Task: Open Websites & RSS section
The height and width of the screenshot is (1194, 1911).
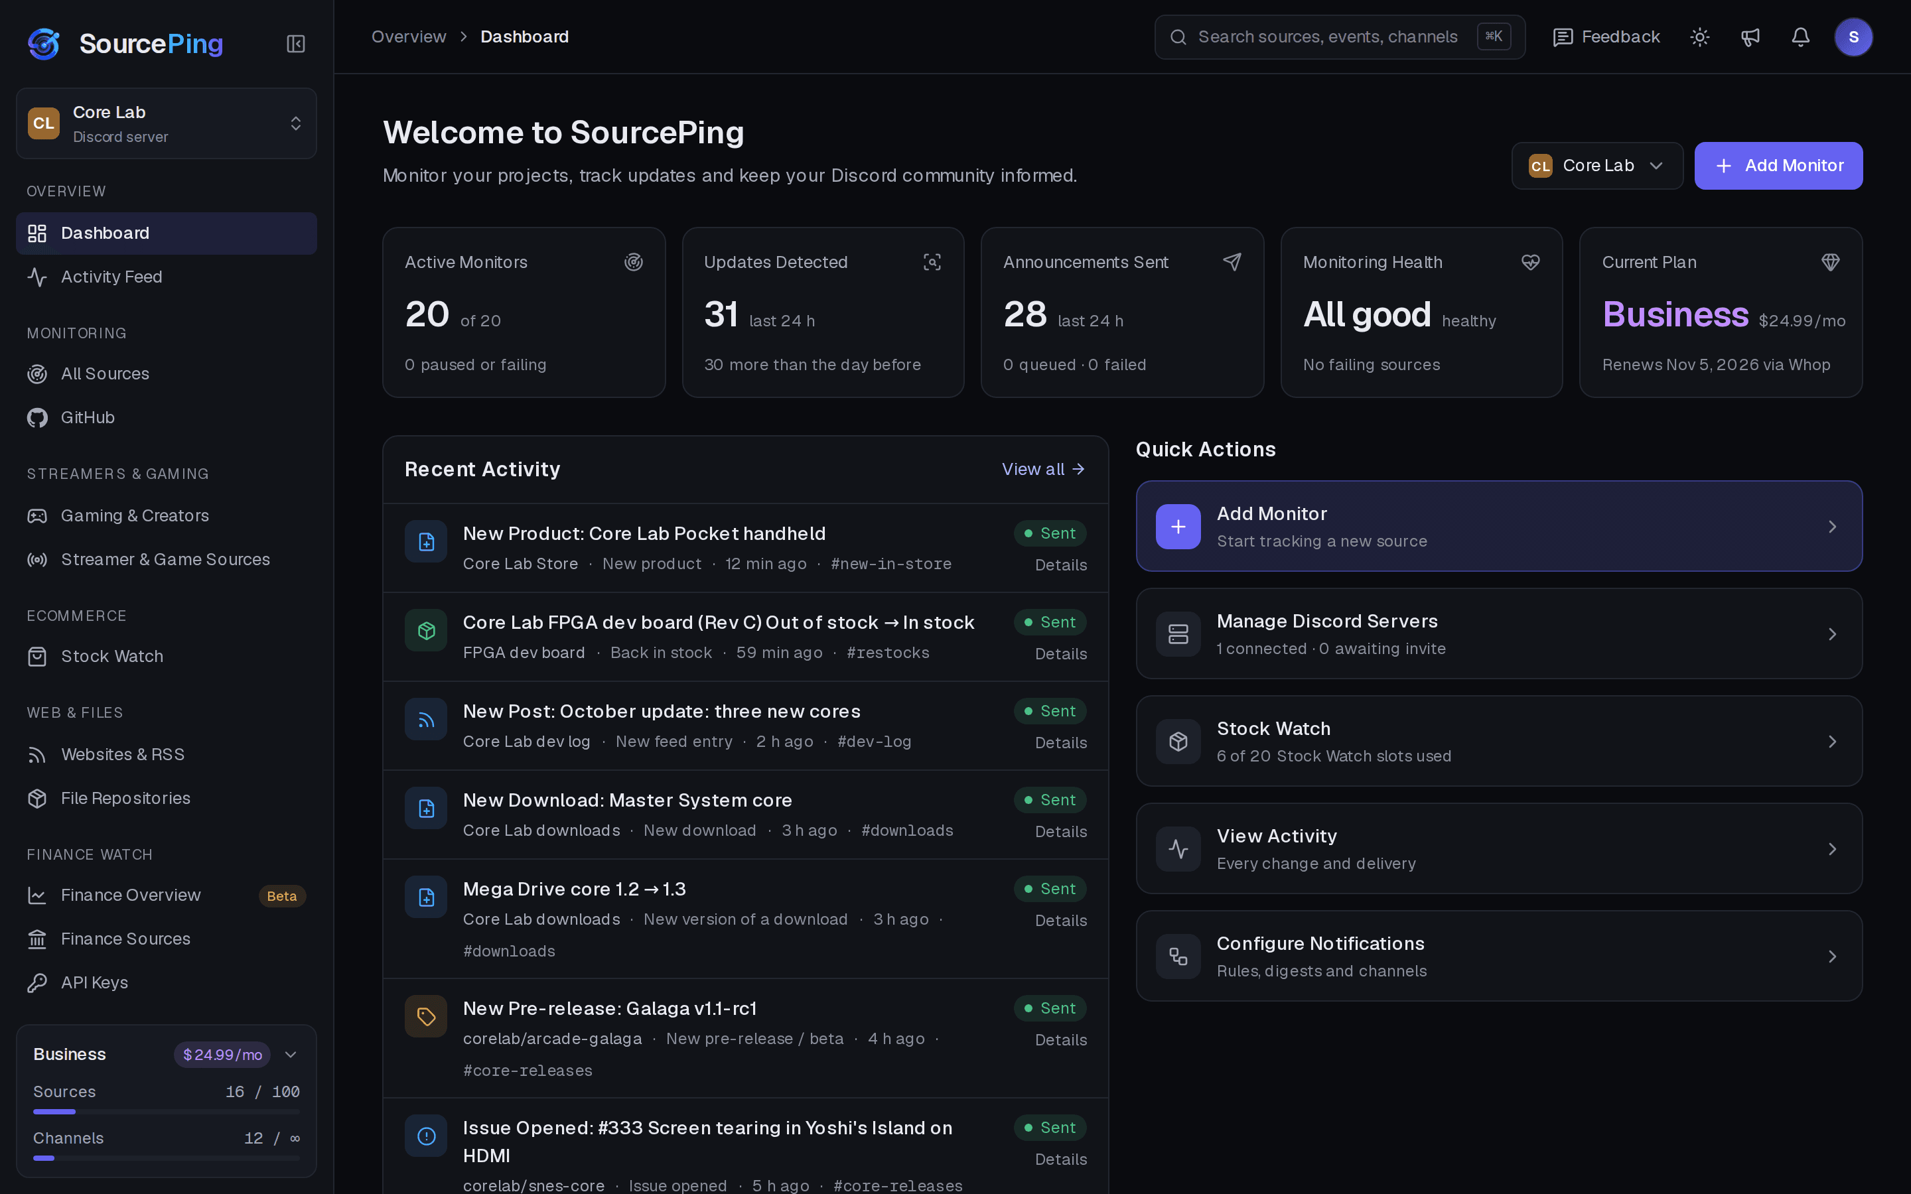Action: [x=166, y=754]
